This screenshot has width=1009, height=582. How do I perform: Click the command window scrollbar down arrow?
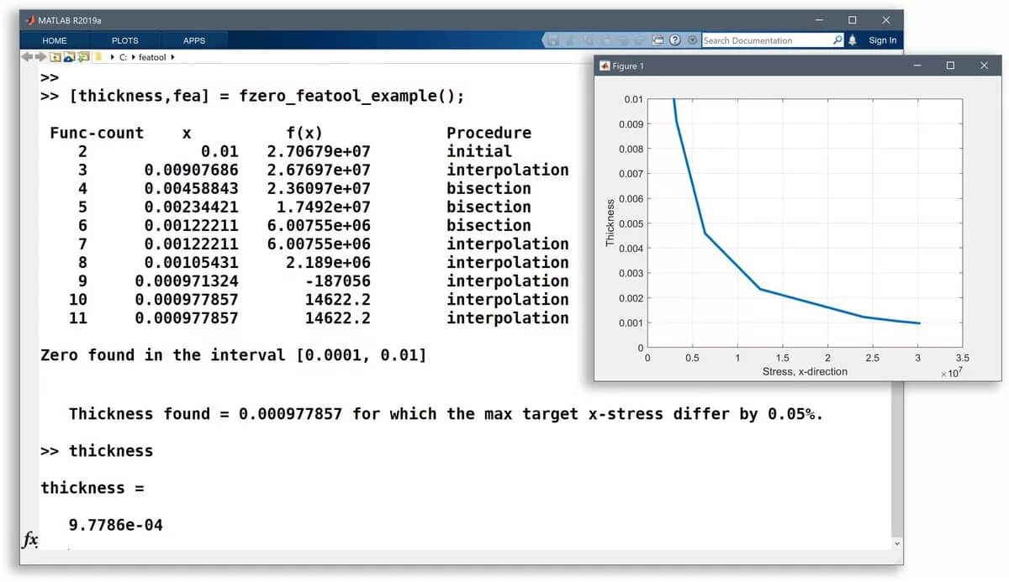(897, 544)
